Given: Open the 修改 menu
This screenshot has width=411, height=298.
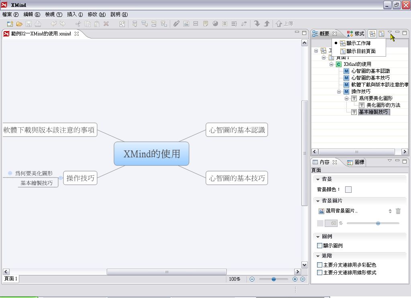Looking at the screenshot, I should (96, 14).
